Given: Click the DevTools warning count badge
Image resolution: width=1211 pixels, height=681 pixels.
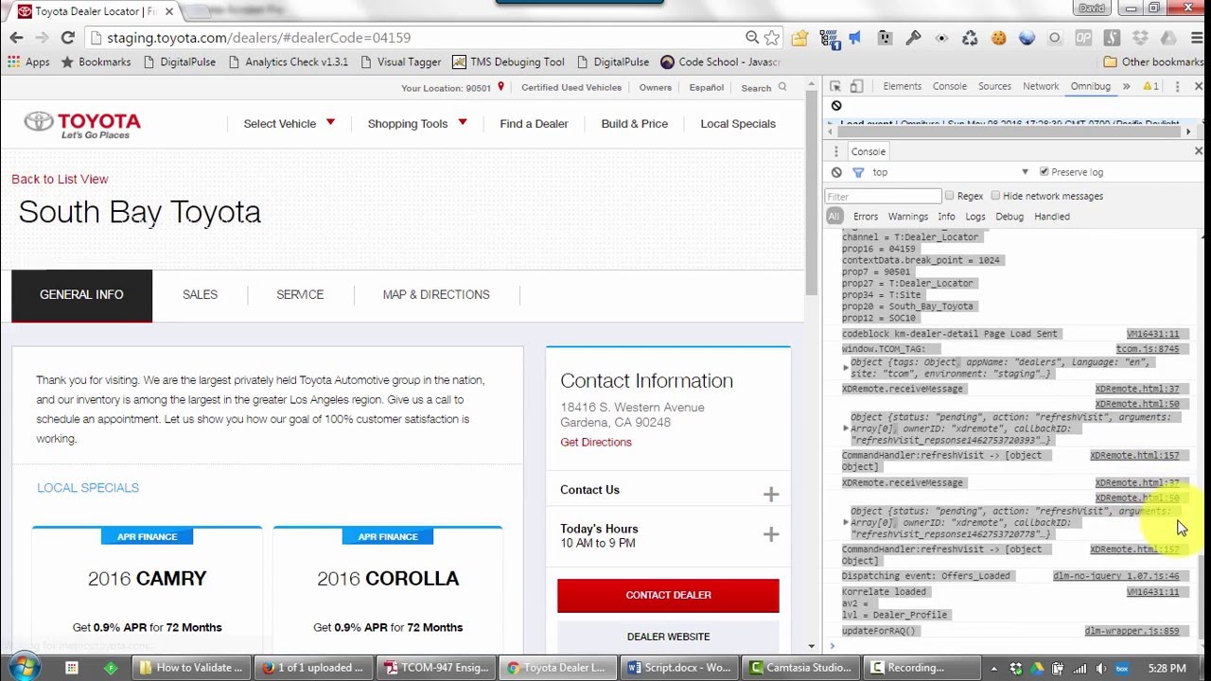Looking at the screenshot, I should click(x=1150, y=86).
